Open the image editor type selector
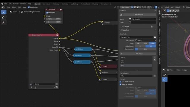 coord(164,70)
